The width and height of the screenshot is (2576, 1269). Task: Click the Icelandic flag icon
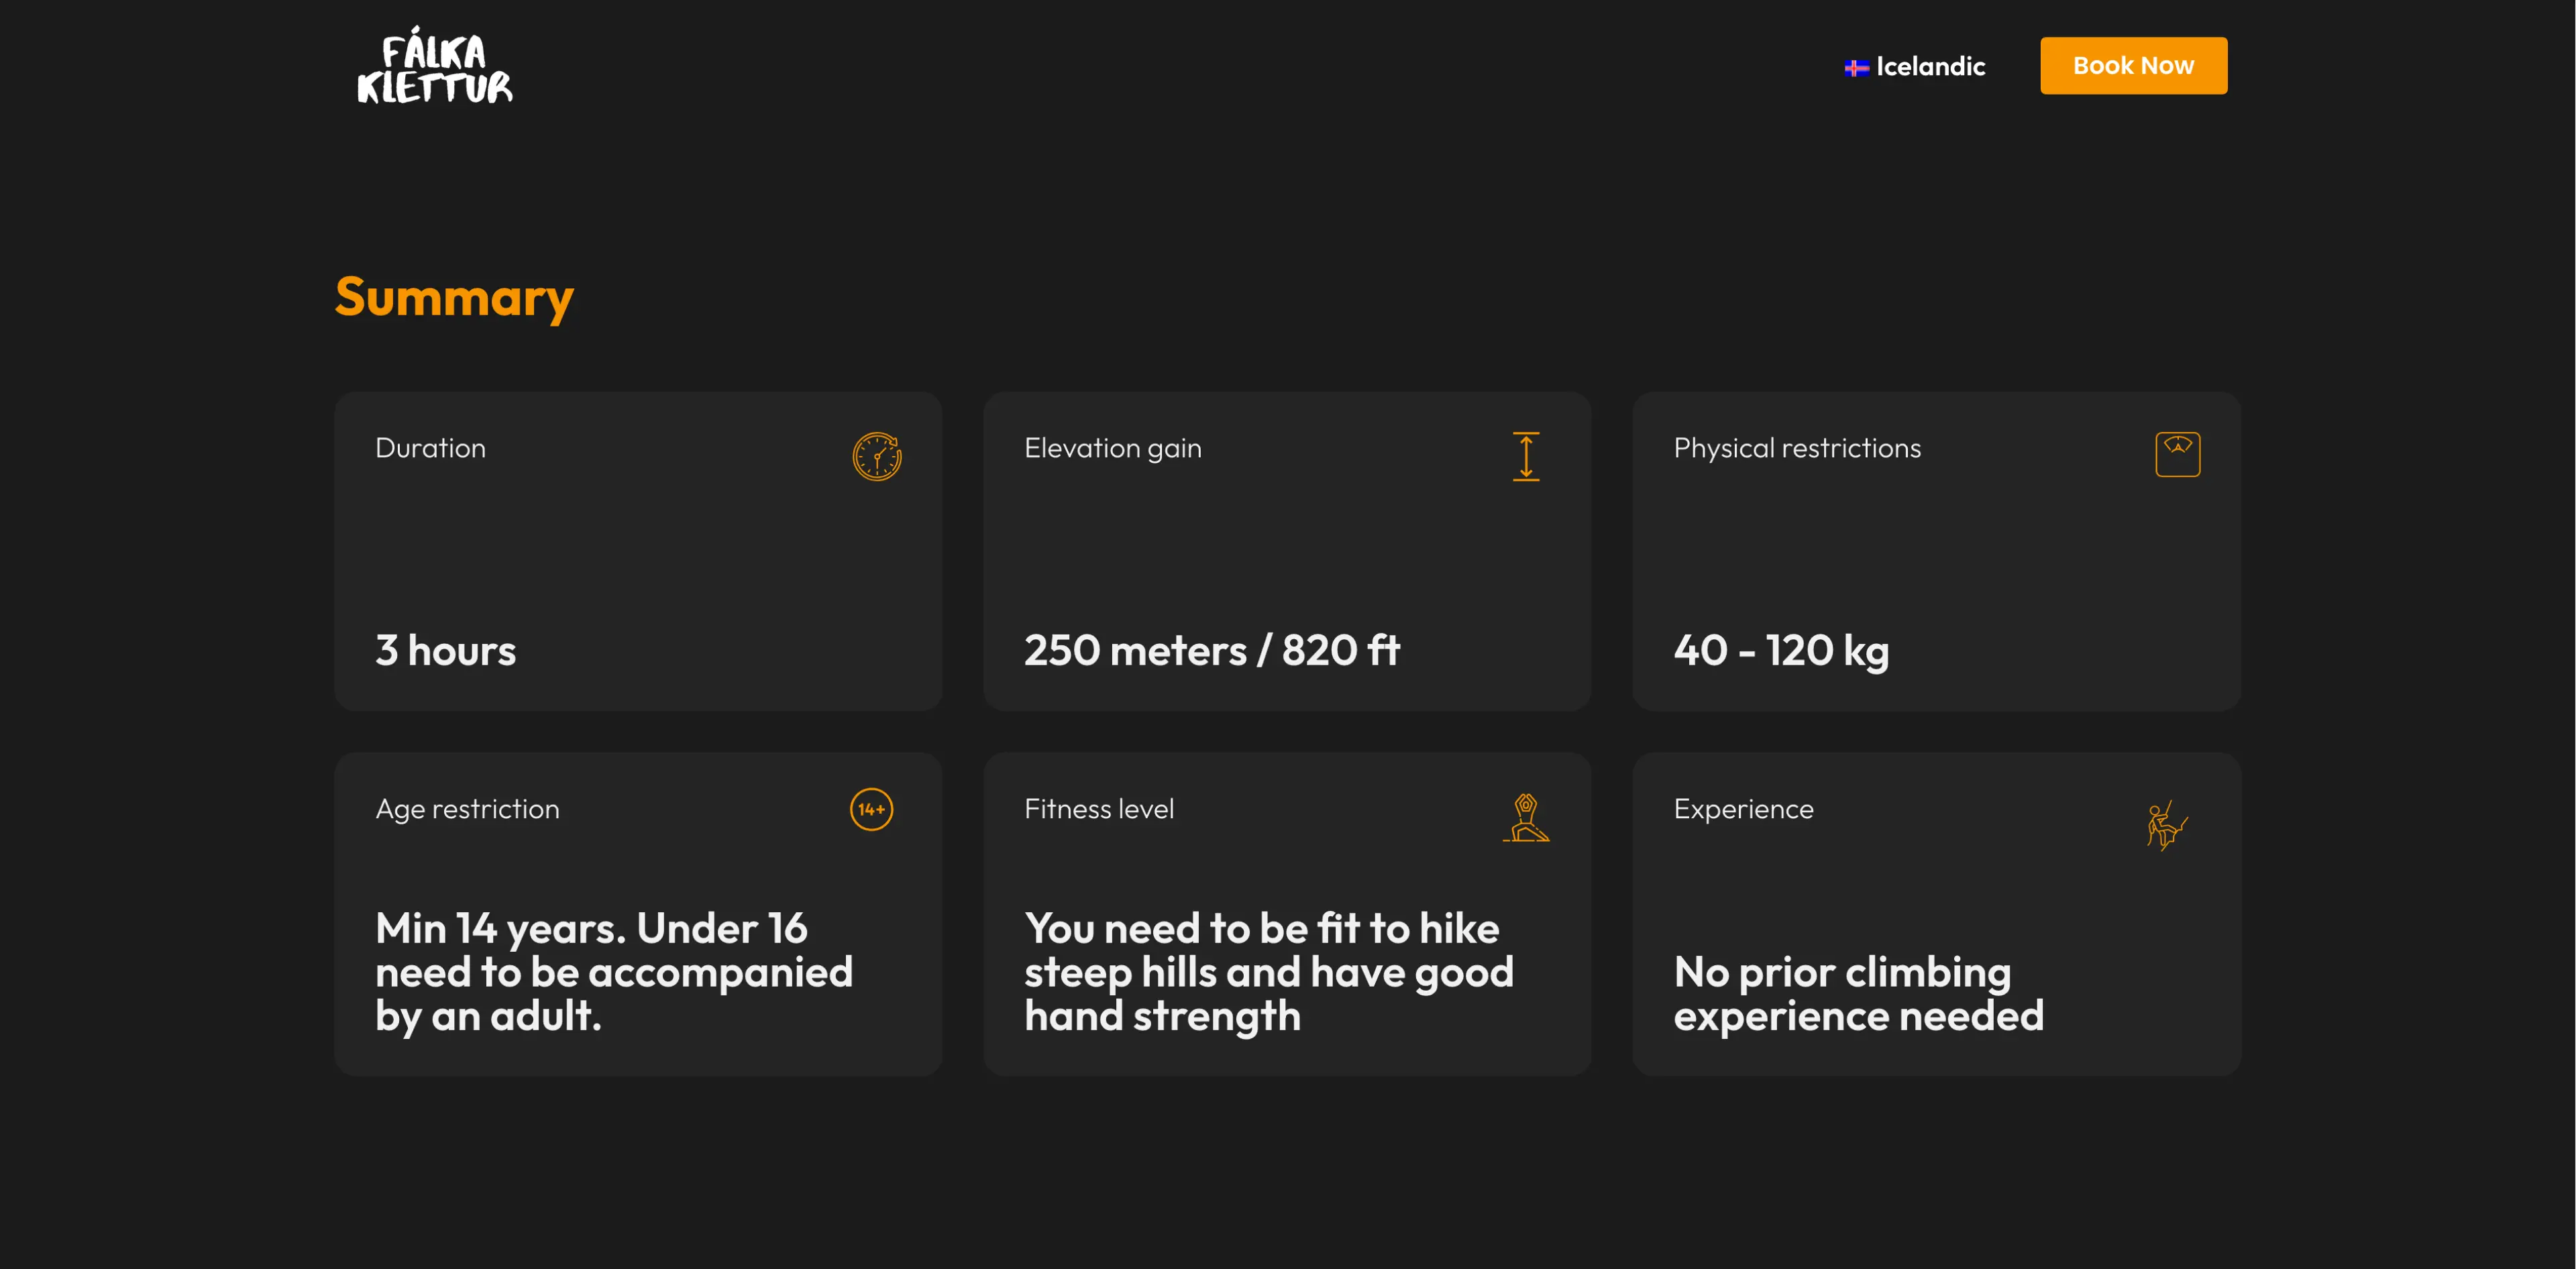point(1856,68)
